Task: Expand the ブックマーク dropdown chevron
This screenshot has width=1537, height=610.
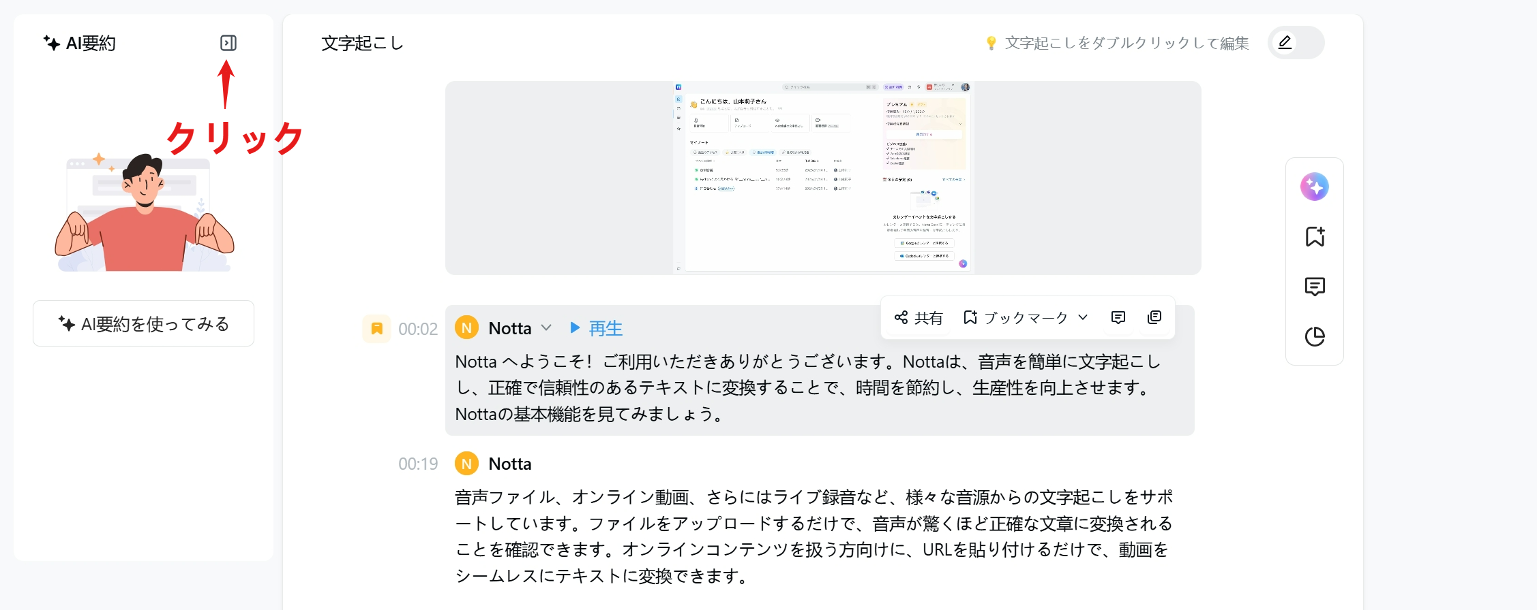Action: pyautogui.click(x=1083, y=317)
